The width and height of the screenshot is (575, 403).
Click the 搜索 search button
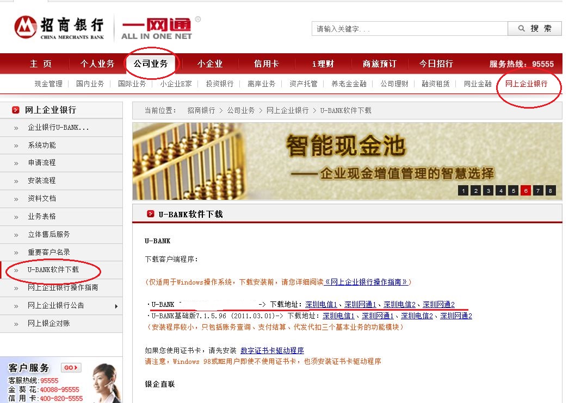pos(535,29)
